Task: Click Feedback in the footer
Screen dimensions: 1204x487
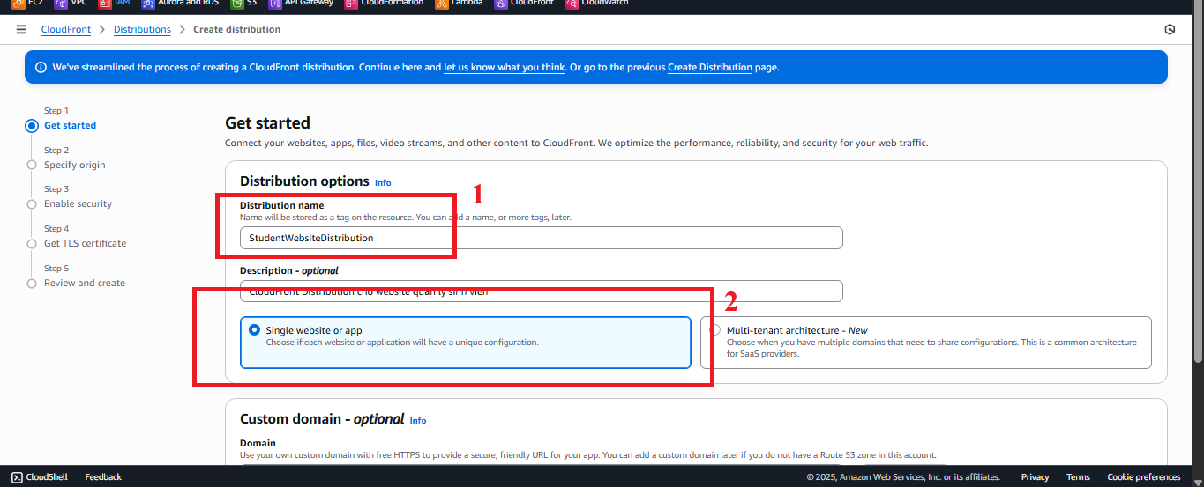Action: coord(103,477)
